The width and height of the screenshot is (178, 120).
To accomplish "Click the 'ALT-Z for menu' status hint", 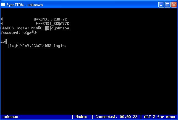I will [159, 117].
